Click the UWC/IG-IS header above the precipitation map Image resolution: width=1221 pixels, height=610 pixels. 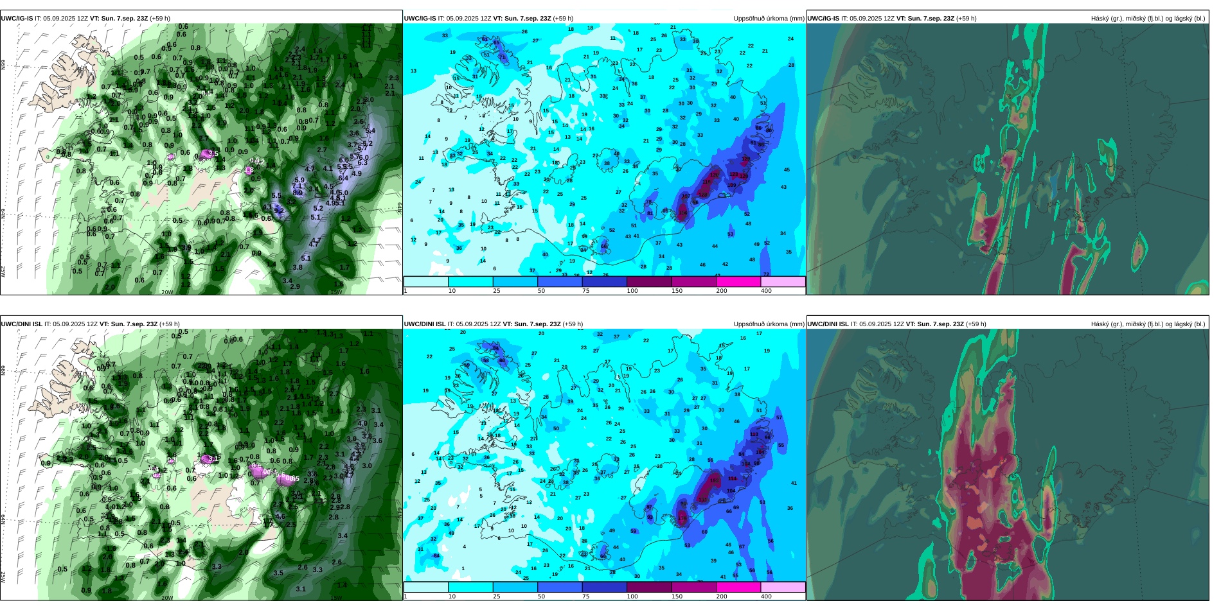[489, 19]
